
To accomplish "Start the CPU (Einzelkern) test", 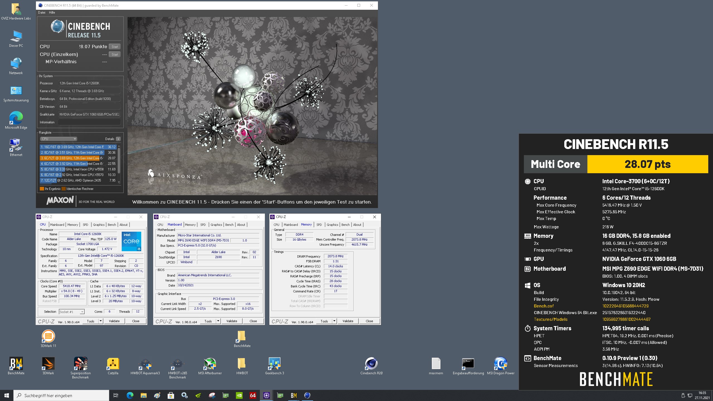I will point(115,54).
